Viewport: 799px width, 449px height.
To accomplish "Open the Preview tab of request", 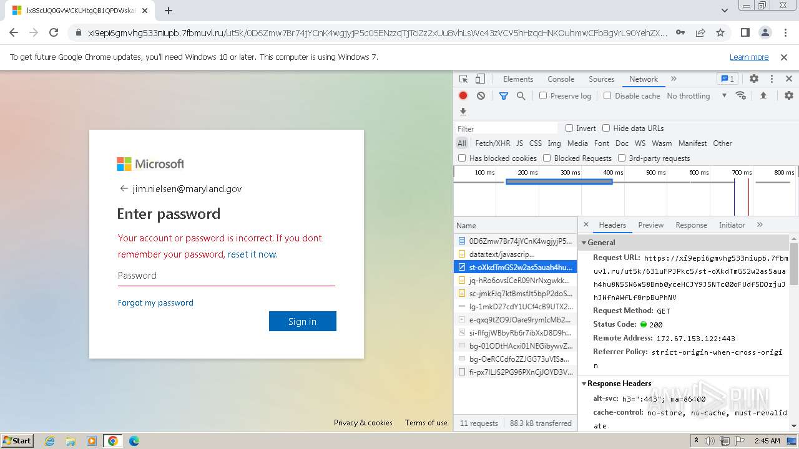I will [650, 225].
